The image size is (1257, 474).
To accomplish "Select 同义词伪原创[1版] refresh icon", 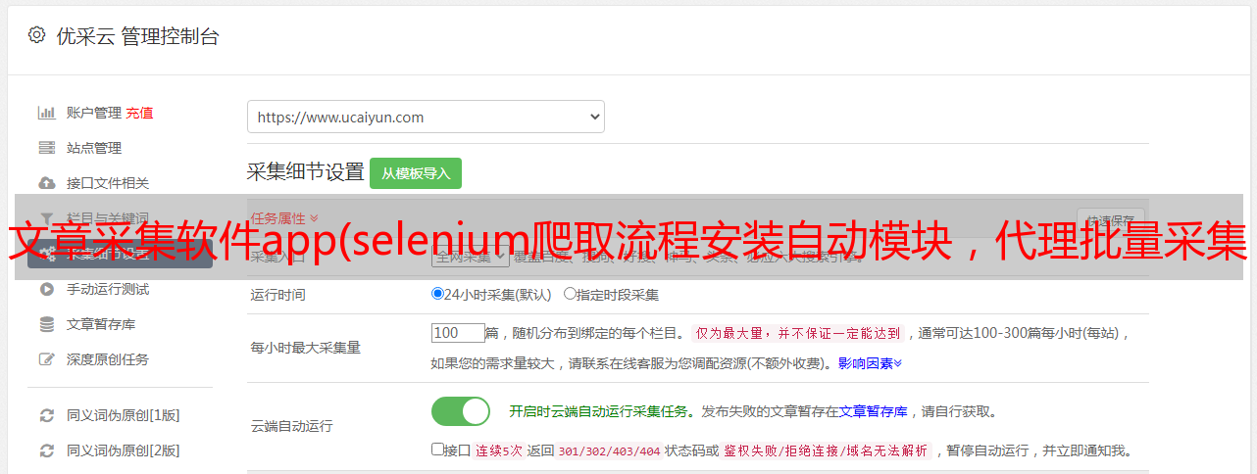I will (46, 415).
